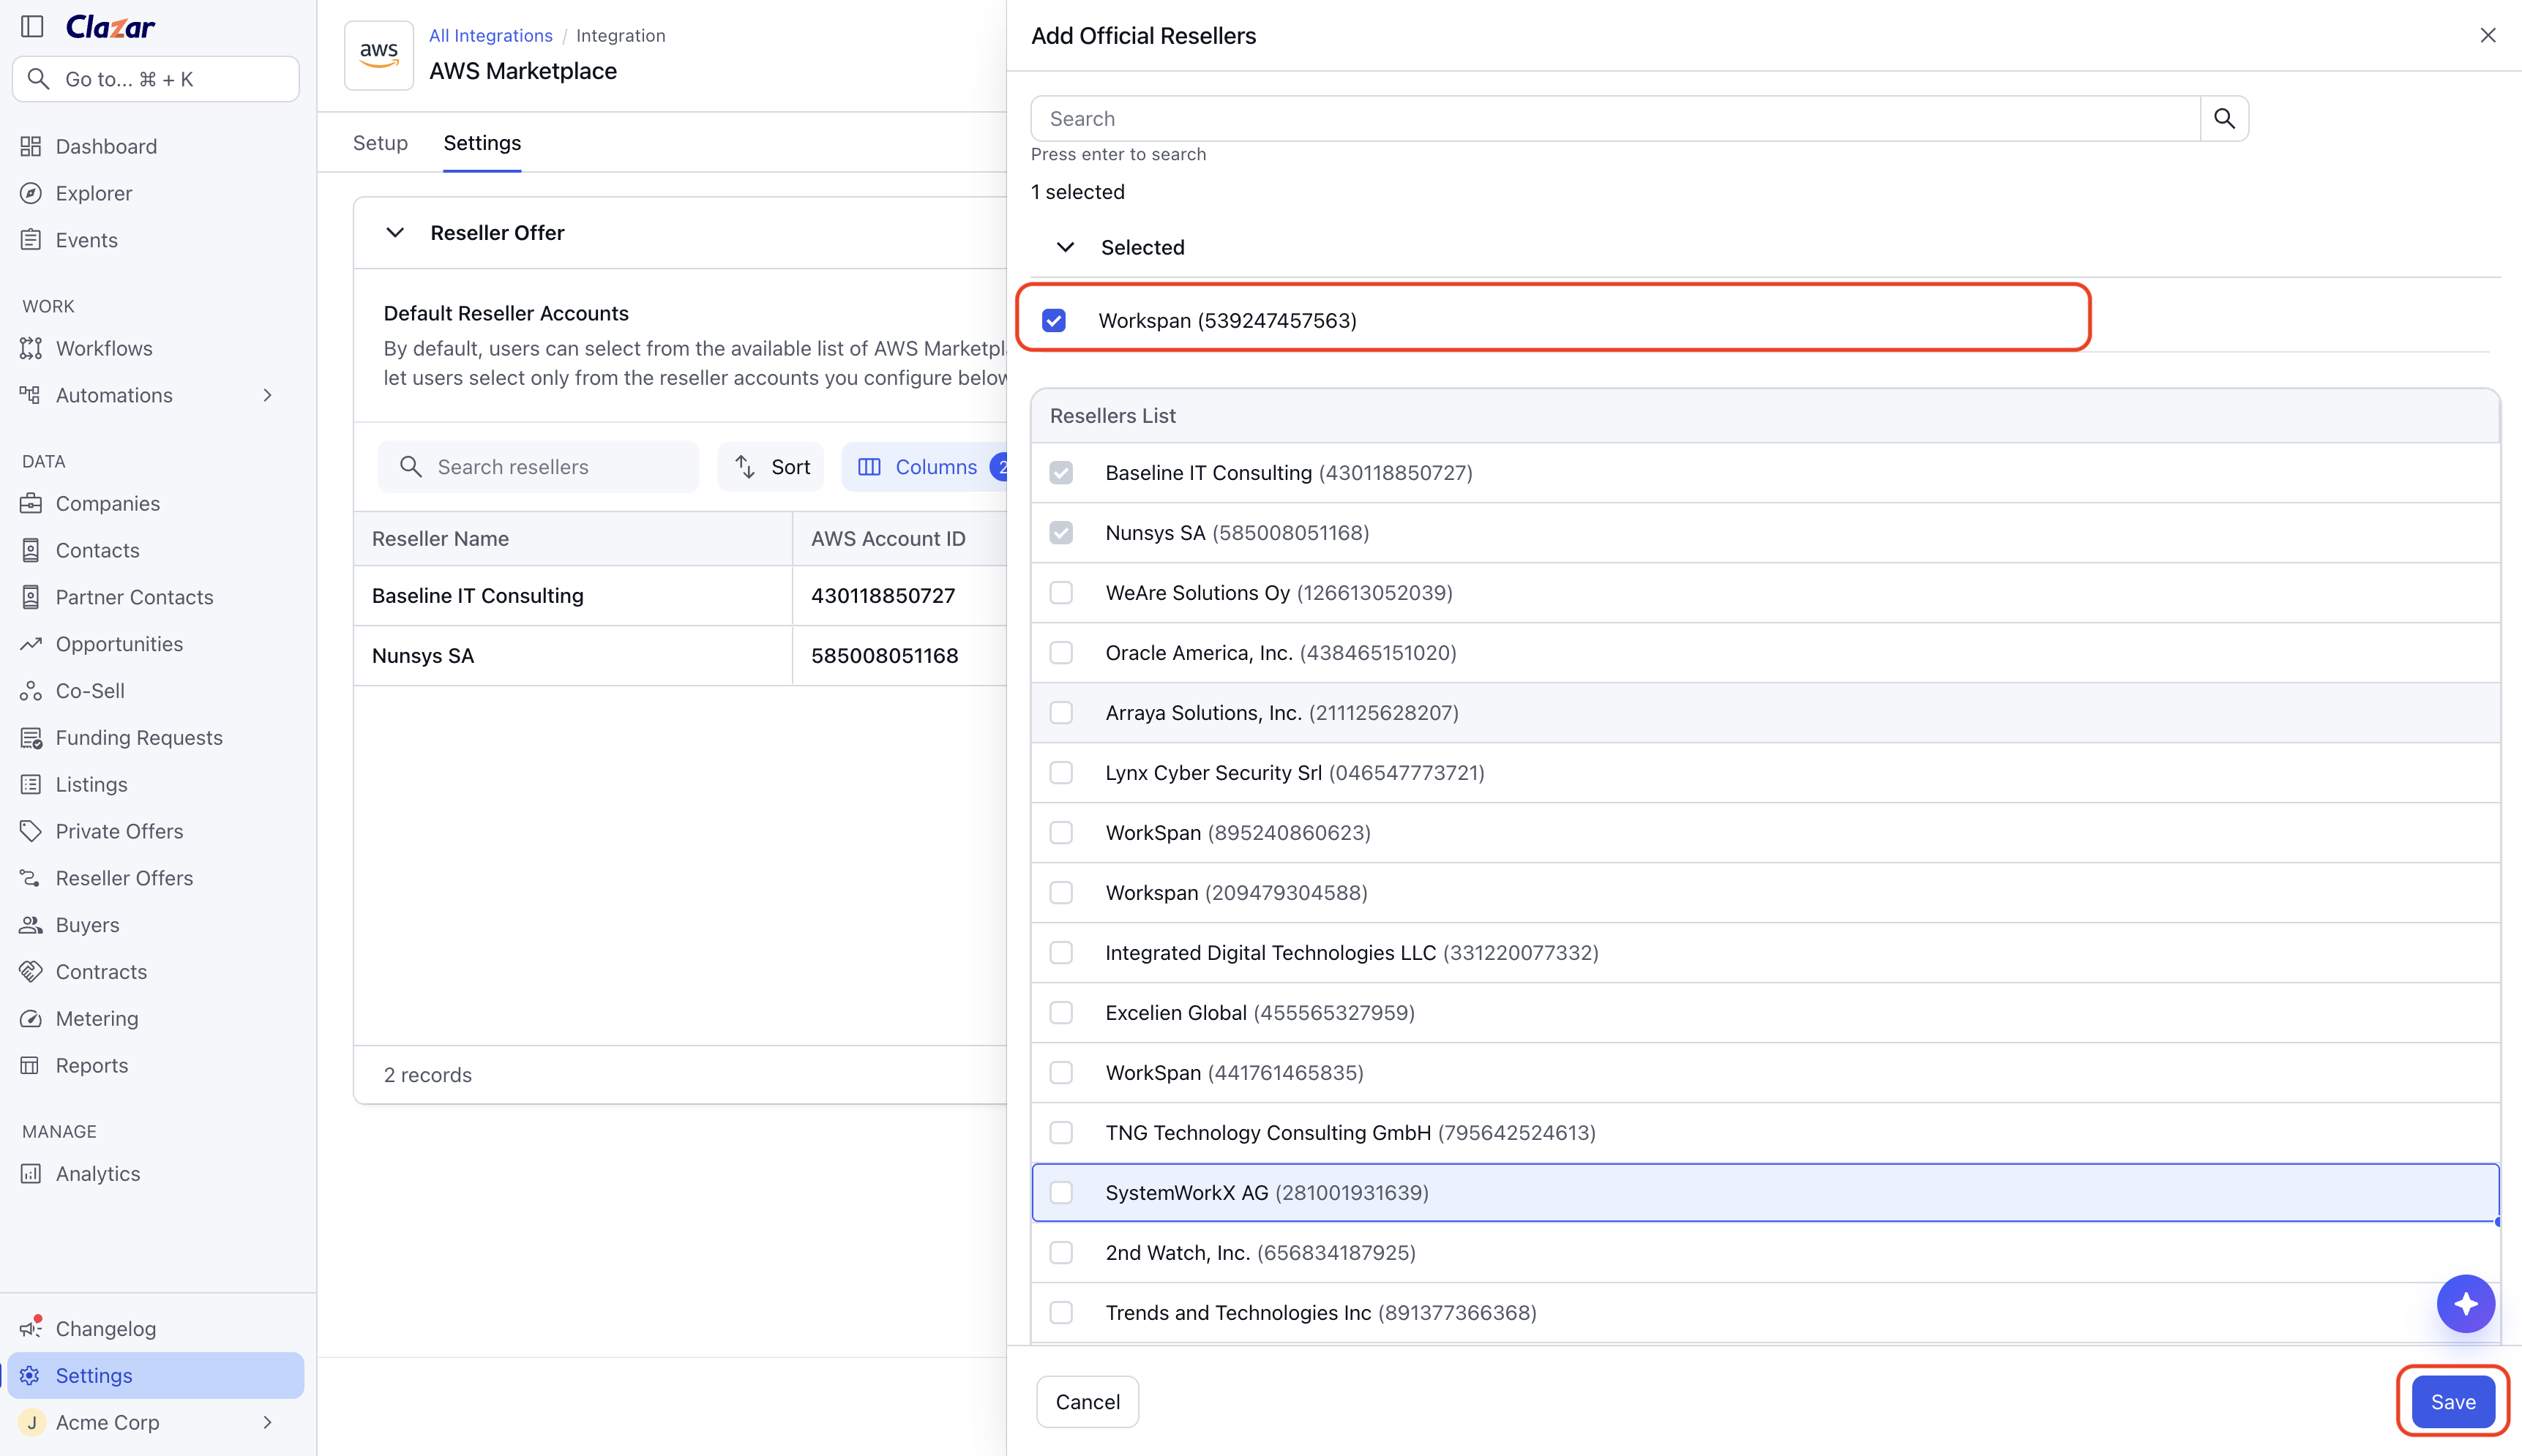Click the Events icon
This screenshot has height=1456, width=2522.
pos(31,240)
